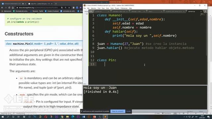
Task: Click the Sublime minimap preview
Action: 202,15
